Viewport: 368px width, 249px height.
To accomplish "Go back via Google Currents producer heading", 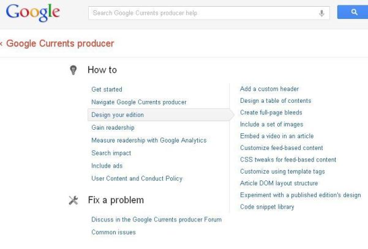I will coord(59,43).
